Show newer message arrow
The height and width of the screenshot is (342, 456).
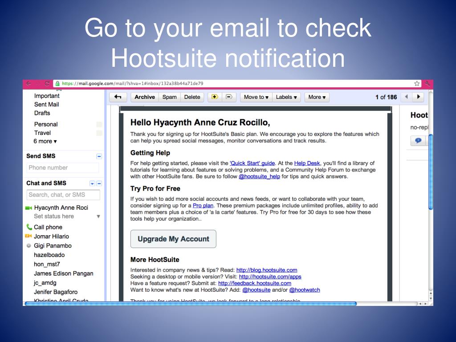pyautogui.click(x=407, y=97)
